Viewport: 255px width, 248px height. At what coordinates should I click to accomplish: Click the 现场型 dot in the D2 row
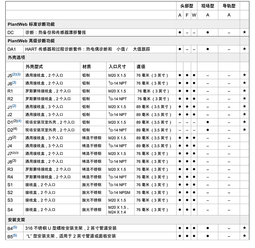pos(207,130)
